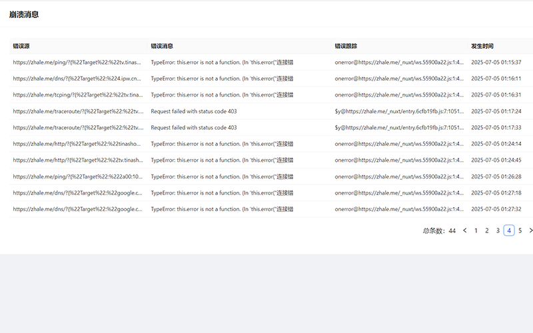Open pagination page 3
Viewport: 533px width, 333px height.
pyautogui.click(x=498, y=230)
